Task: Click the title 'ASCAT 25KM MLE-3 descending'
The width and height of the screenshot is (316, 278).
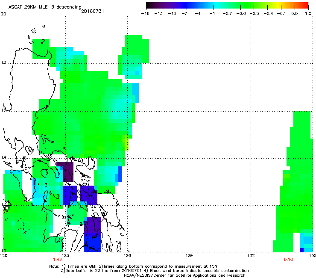Action: click(x=45, y=7)
